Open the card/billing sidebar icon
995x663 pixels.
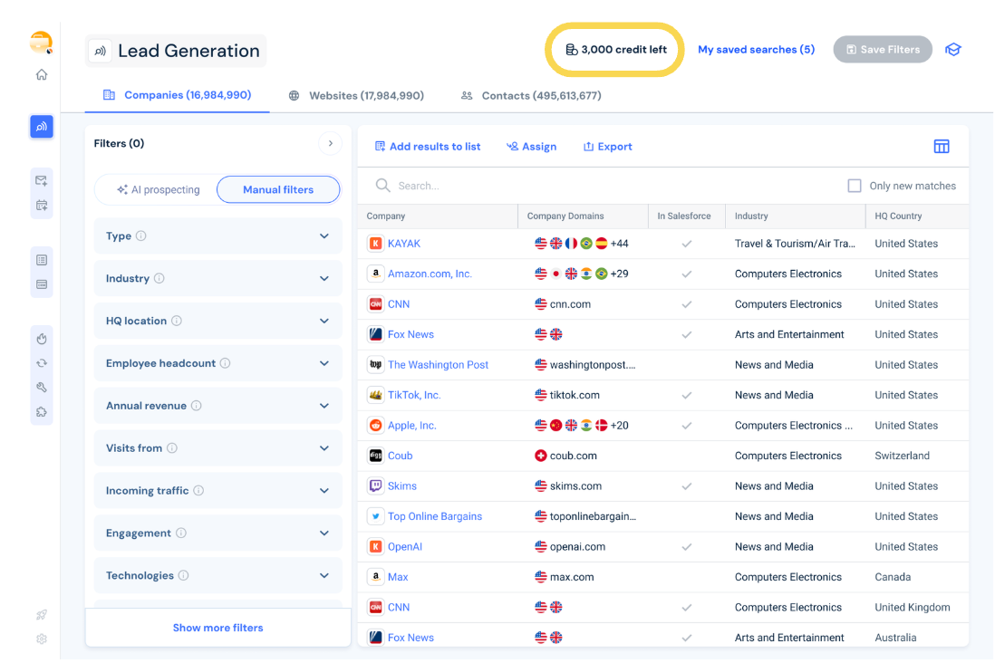42,284
